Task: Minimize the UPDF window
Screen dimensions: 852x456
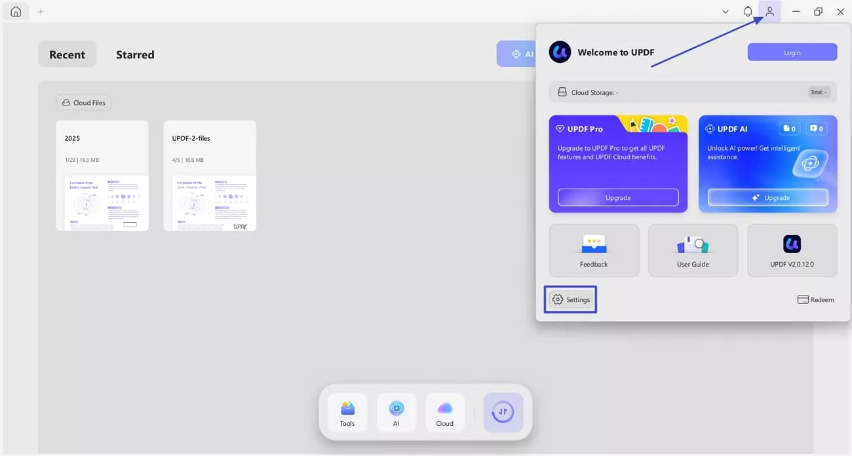Action: point(796,12)
